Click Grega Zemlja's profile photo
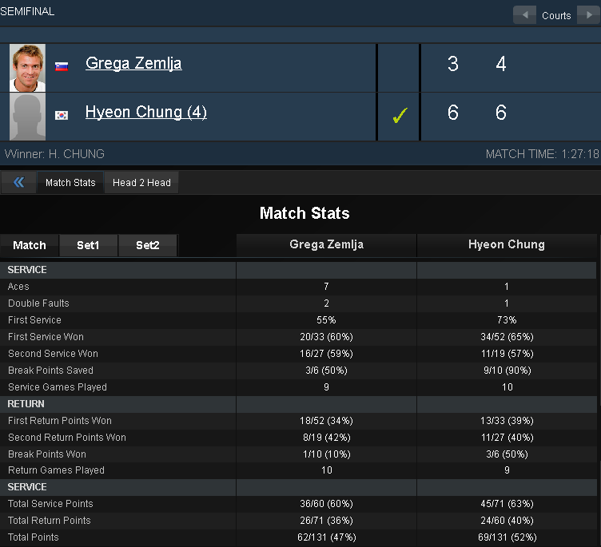601x547 pixels. pyautogui.click(x=27, y=68)
